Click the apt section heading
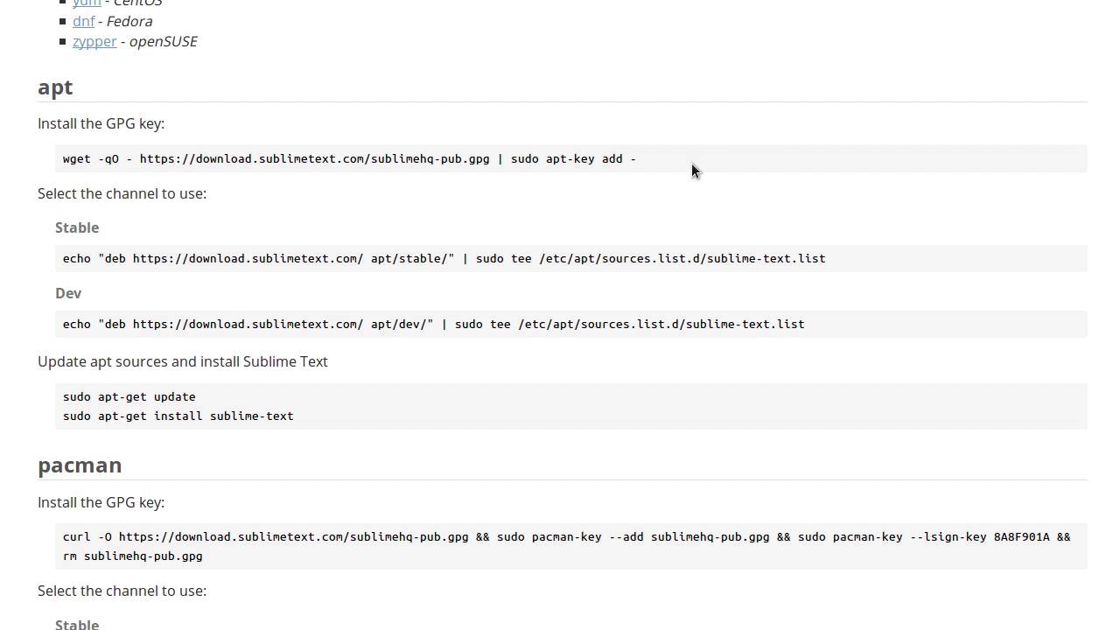This screenshot has width=1120, height=630. pos(55,87)
